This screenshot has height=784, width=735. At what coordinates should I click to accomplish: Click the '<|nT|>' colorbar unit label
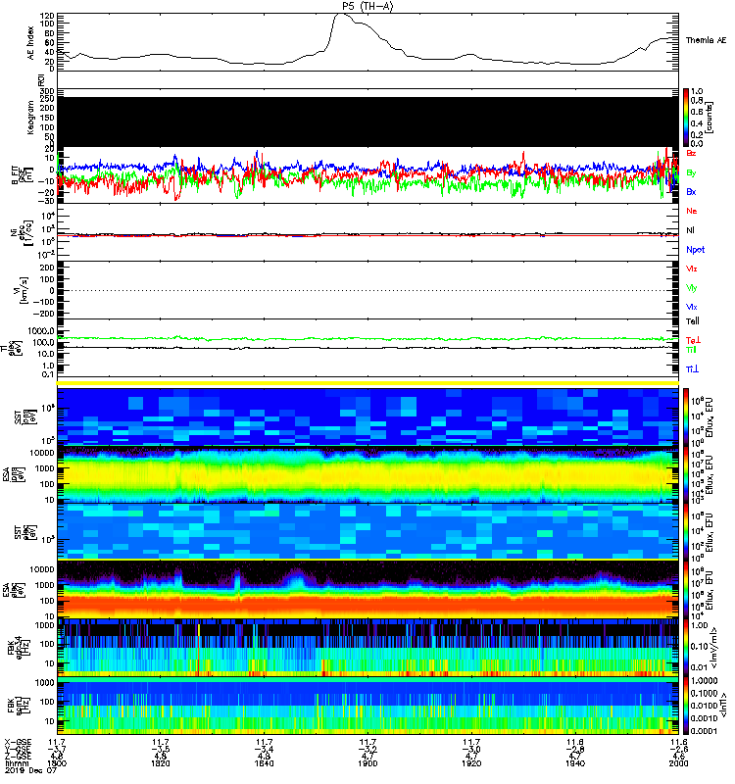pyautogui.click(x=722, y=706)
